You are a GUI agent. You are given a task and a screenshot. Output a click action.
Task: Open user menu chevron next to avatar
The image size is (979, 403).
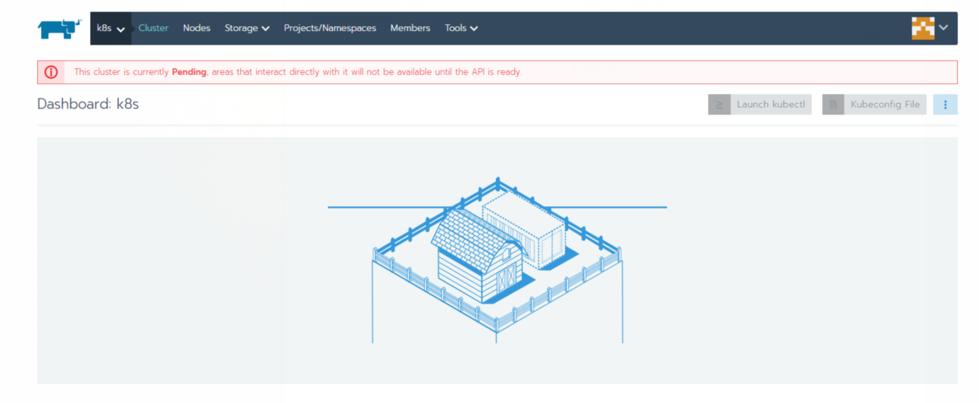pyautogui.click(x=943, y=27)
